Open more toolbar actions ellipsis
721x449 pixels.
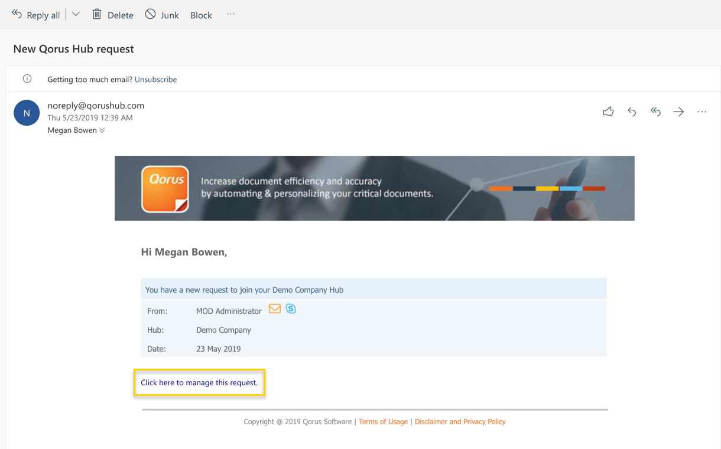[230, 15]
